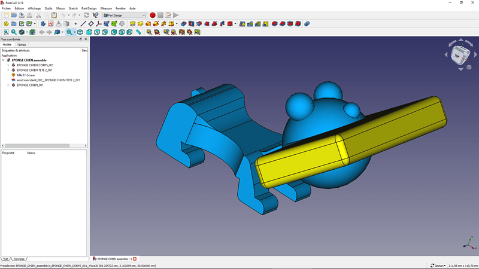Select the Draft tool
This screenshot has height=269, width=479.
tap(290, 24)
